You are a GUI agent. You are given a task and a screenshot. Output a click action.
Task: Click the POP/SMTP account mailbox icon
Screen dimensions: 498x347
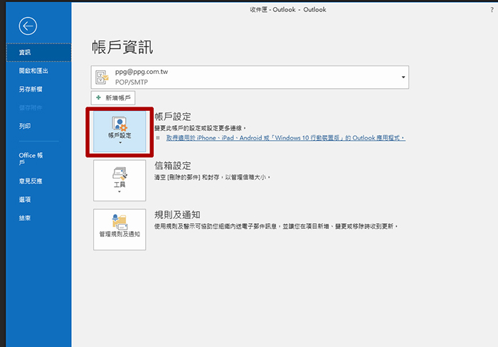tap(102, 77)
